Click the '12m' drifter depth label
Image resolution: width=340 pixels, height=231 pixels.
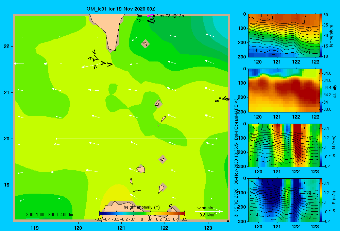pos(140,21)
